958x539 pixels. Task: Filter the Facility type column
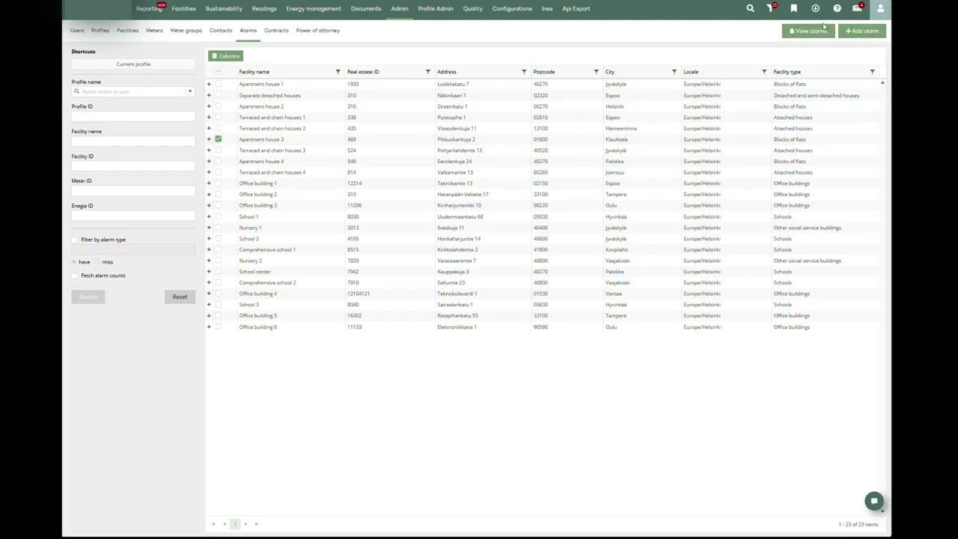click(872, 72)
